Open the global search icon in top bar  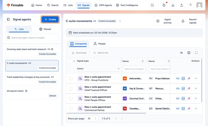[x=152, y=5]
